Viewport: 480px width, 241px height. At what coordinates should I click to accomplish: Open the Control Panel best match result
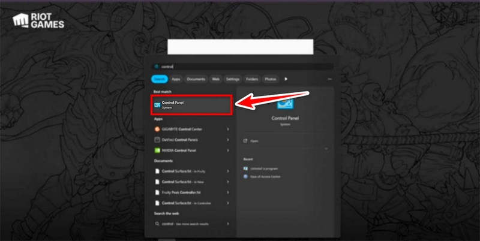(191, 105)
